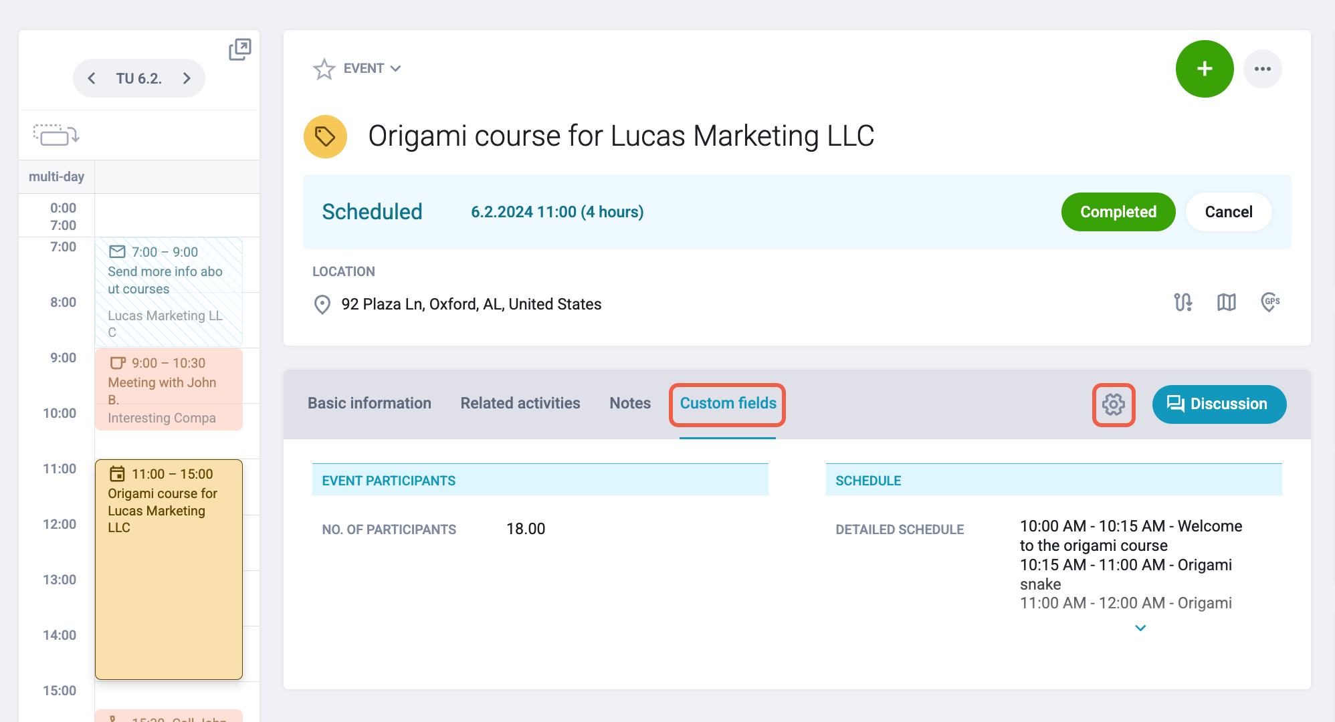This screenshot has height=722, width=1335.
Task: Click the multi-day move icon
Action: [56, 135]
